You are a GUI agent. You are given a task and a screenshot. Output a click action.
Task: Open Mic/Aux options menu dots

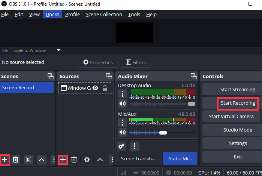(x=123, y=123)
